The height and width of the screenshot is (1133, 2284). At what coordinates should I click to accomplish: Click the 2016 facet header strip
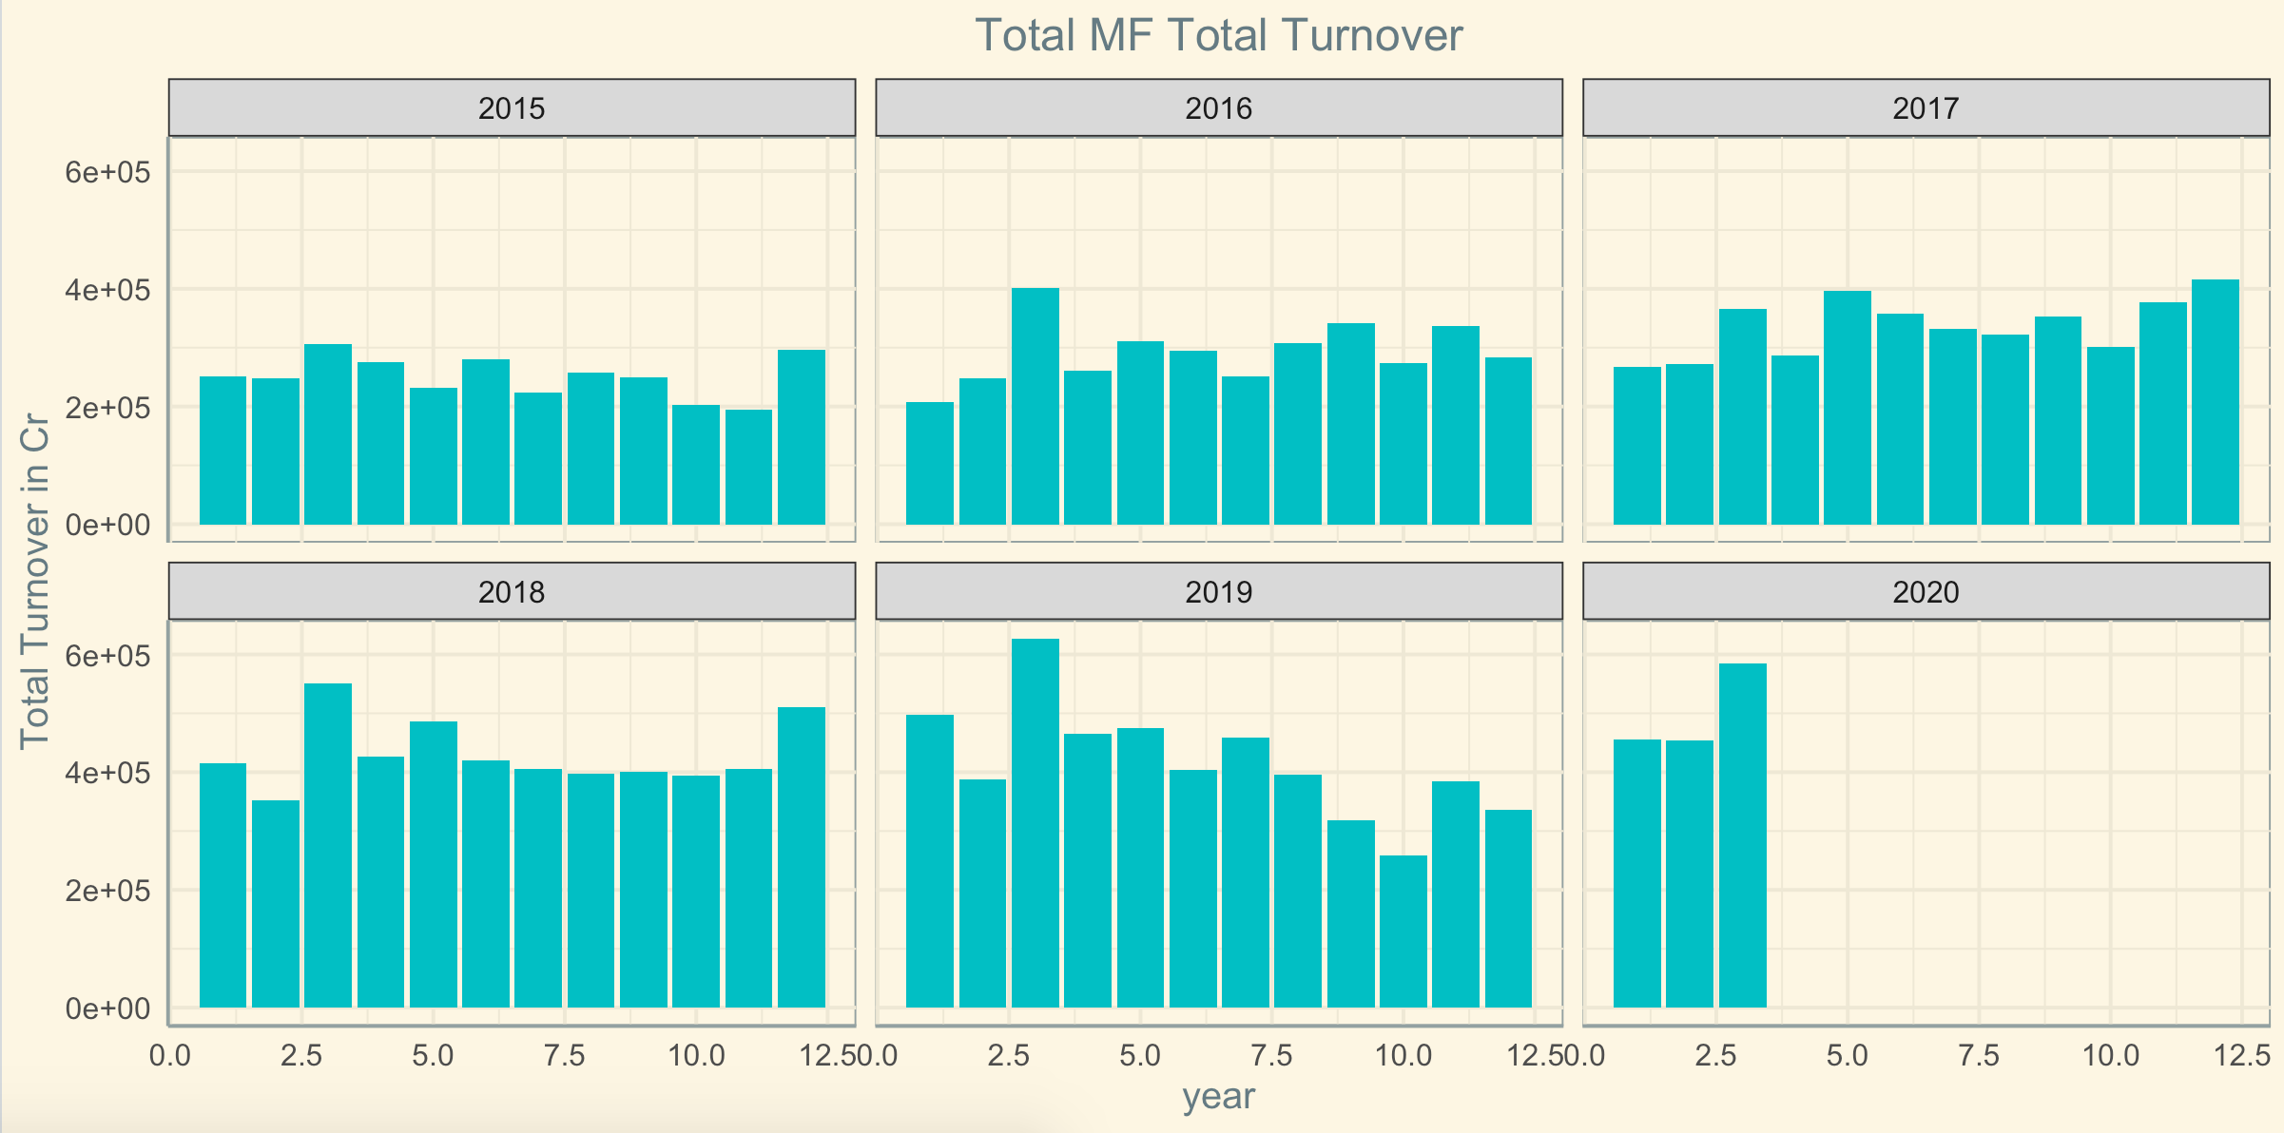1218,108
